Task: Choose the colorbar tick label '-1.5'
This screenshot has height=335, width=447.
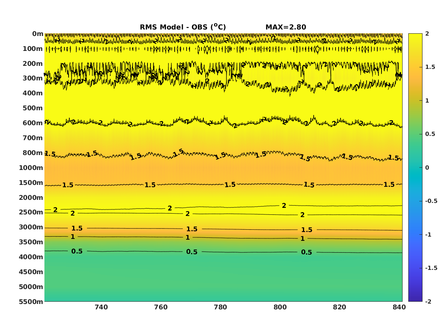Action: 431,268
